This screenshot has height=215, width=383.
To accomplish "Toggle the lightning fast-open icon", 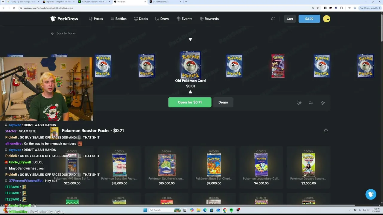I will click(x=323, y=103).
